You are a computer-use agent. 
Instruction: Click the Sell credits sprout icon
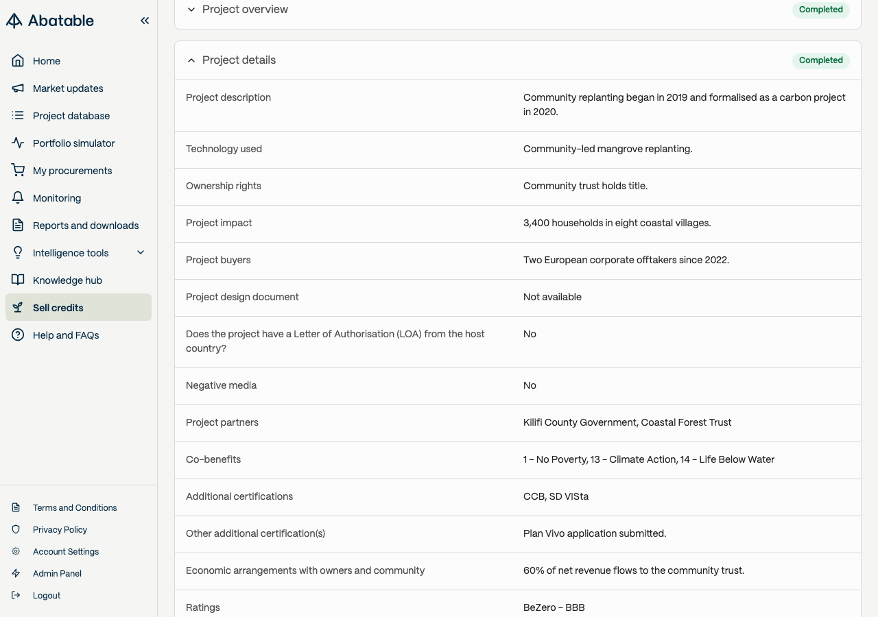click(19, 308)
